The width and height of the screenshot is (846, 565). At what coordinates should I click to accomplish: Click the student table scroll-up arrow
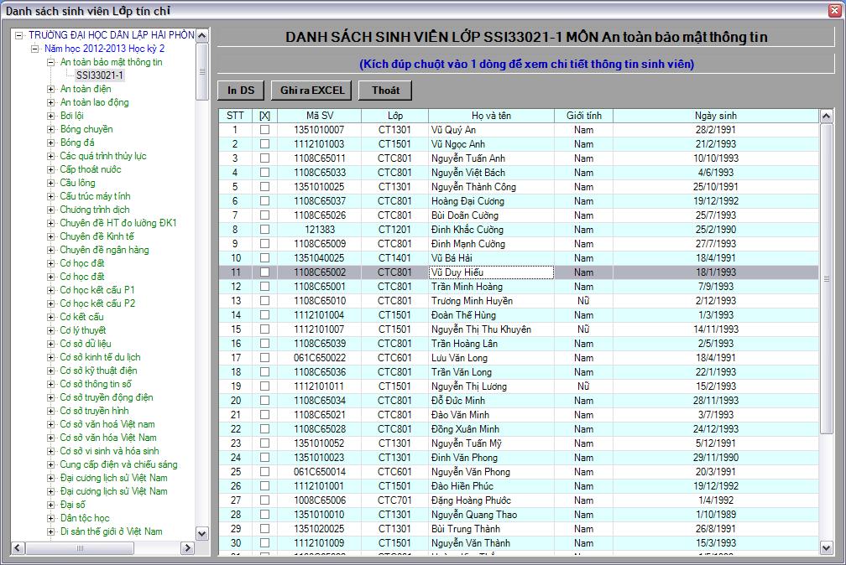click(x=826, y=116)
